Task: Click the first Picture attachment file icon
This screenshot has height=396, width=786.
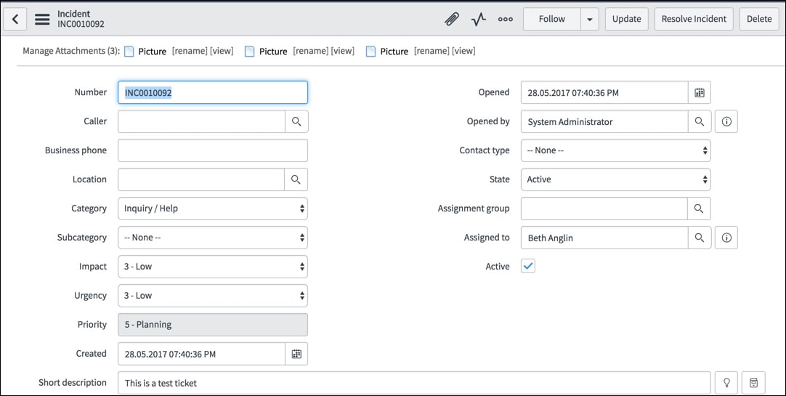Action: (129, 51)
